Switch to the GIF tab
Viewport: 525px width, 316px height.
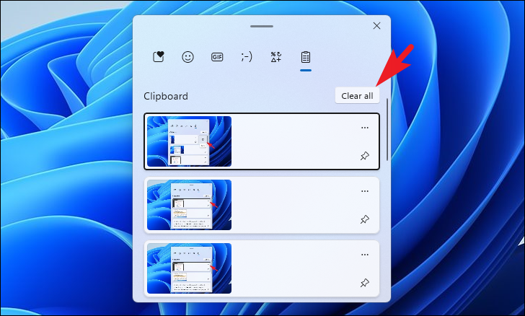coord(217,57)
